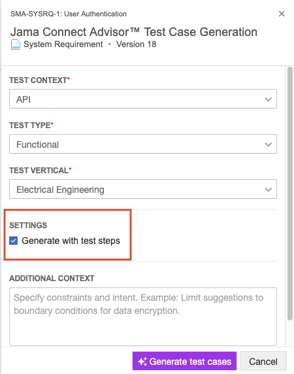Click the sparkle icon on Generate button
Screen dimensions: 294x374
[142, 362]
